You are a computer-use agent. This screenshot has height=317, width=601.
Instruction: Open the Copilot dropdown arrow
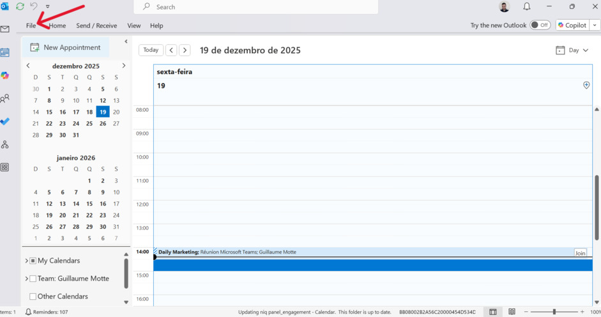click(595, 26)
